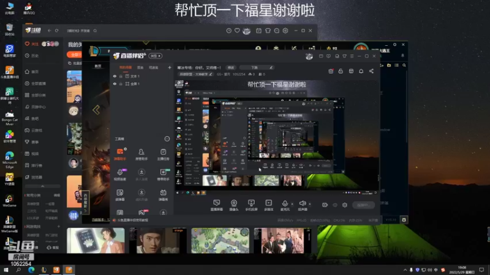The image size is (490, 275).
Task: Open first thumbnail with girl illustration
Action: (x=96, y=240)
